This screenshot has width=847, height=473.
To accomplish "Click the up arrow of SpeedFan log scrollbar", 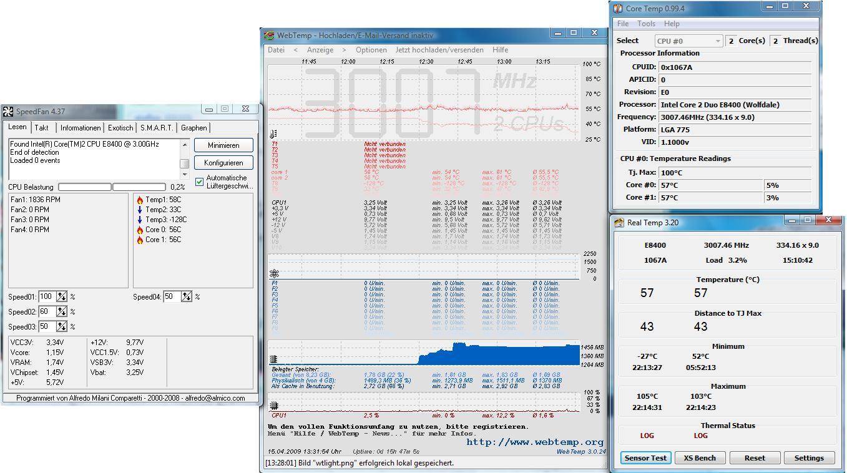I will coord(185,144).
